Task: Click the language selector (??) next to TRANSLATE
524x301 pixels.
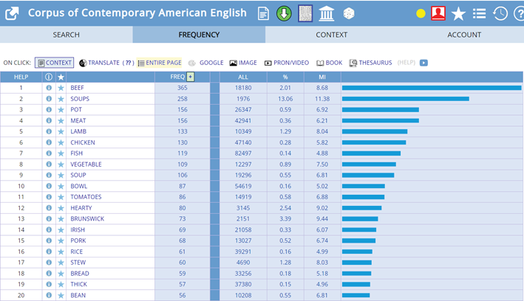Action: 128,63
